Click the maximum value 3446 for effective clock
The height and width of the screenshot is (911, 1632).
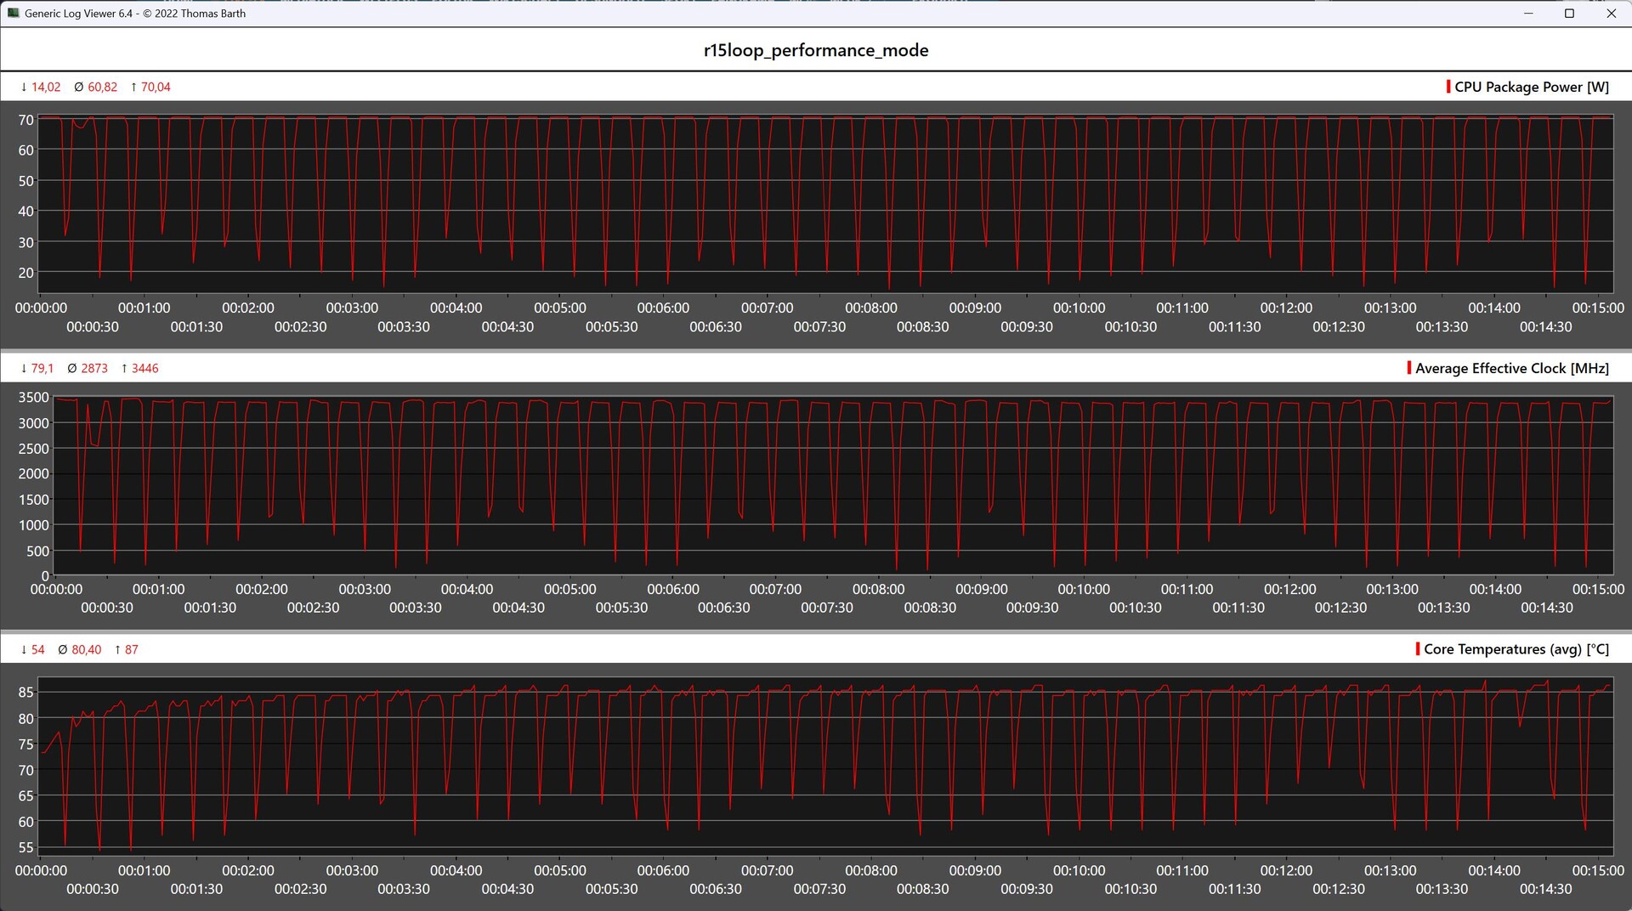(144, 368)
